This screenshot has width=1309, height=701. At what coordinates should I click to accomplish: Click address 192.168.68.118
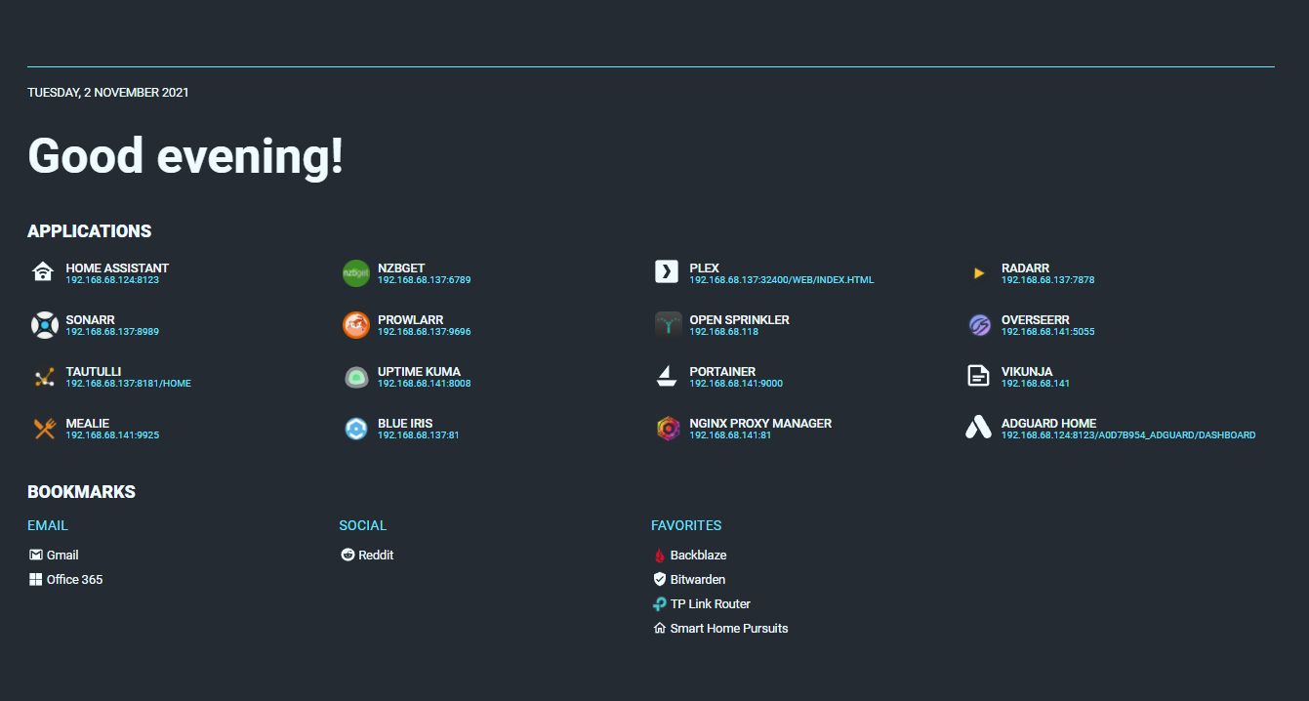(x=724, y=332)
